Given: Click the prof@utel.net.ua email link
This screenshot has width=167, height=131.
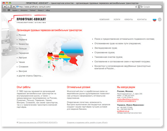Looking at the screenshot, I should tap(123, 111).
